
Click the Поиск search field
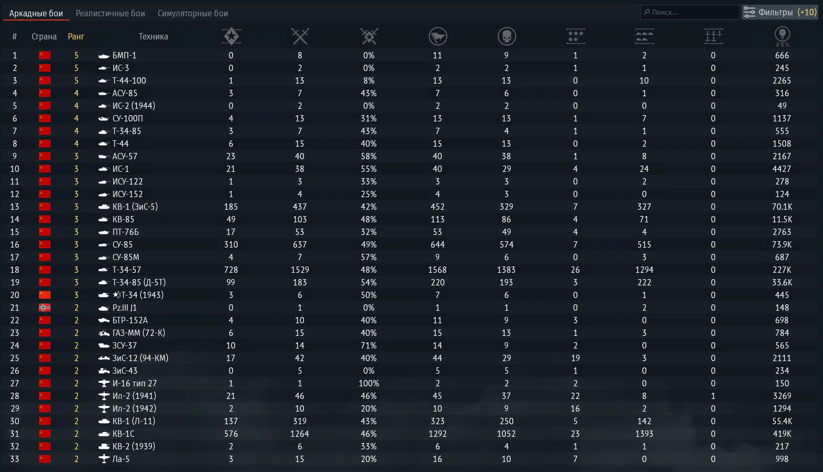[x=690, y=12]
